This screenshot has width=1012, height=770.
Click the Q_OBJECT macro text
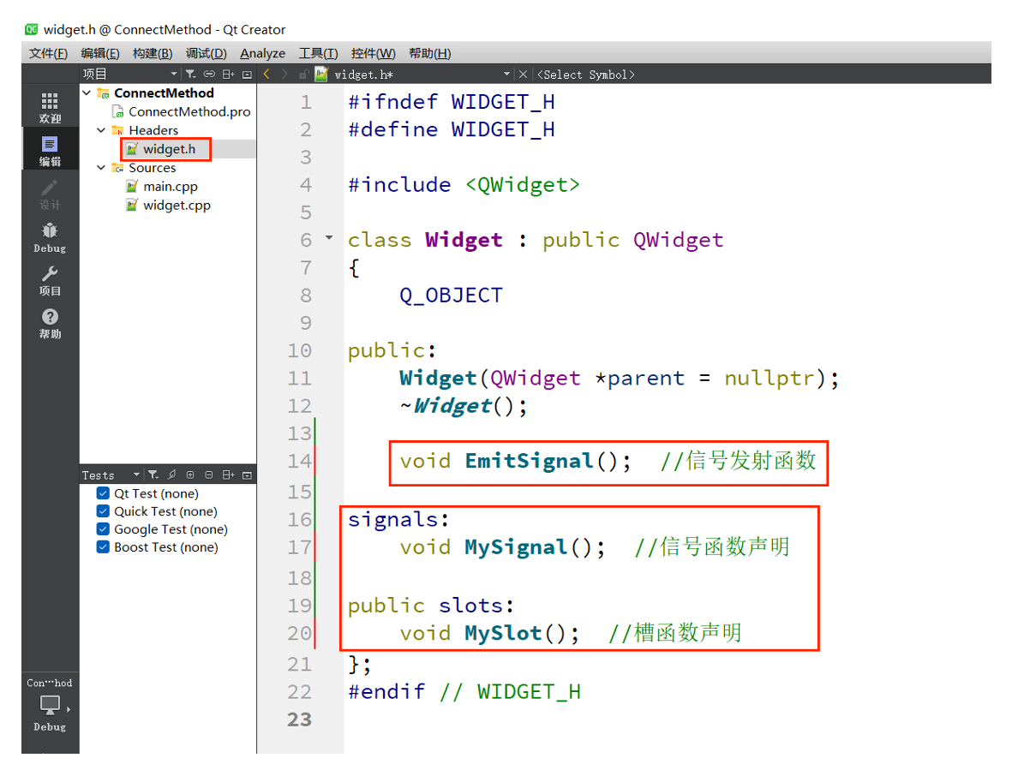click(x=451, y=295)
